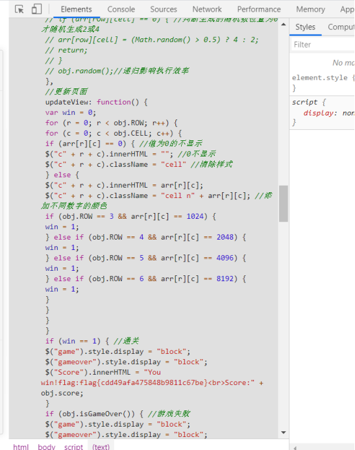The height and width of the screenshot is (450, 355).
Task: Focus the styles Filter field
Action: 323,45
